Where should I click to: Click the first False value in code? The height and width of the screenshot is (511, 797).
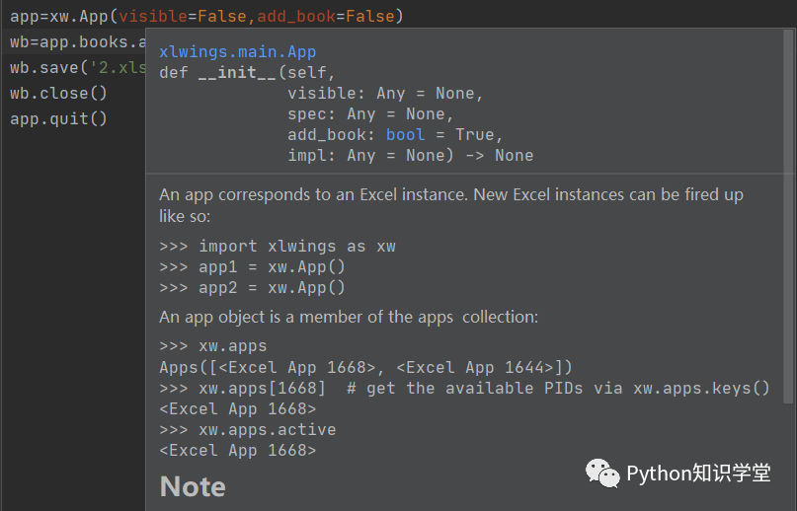coord(222,16)
